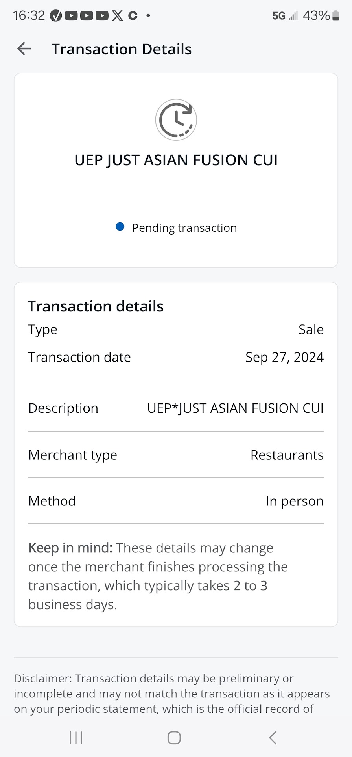Tap the X app notification icon
This screenshot has width=352, height=757.
click(x=117, y=16)
